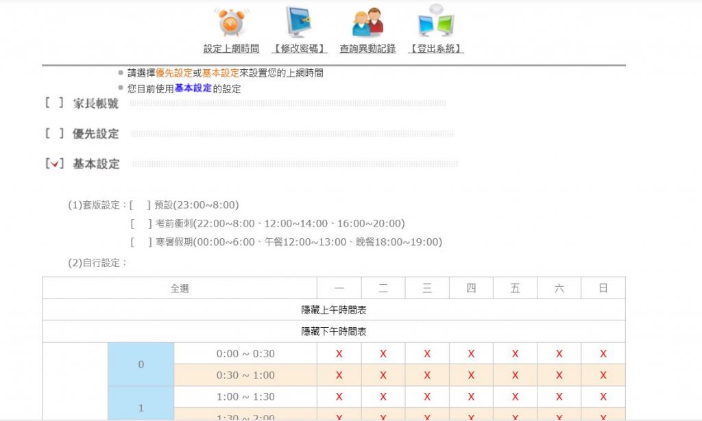
Task: Select the 二 (Tuesday) column header
Action: [383, 288]
